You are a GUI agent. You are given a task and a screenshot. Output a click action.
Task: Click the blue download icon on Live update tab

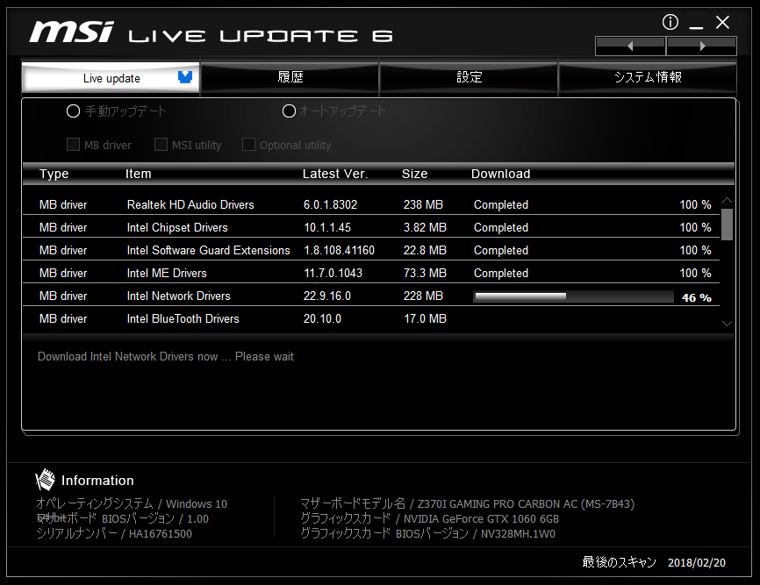[185, 77]
